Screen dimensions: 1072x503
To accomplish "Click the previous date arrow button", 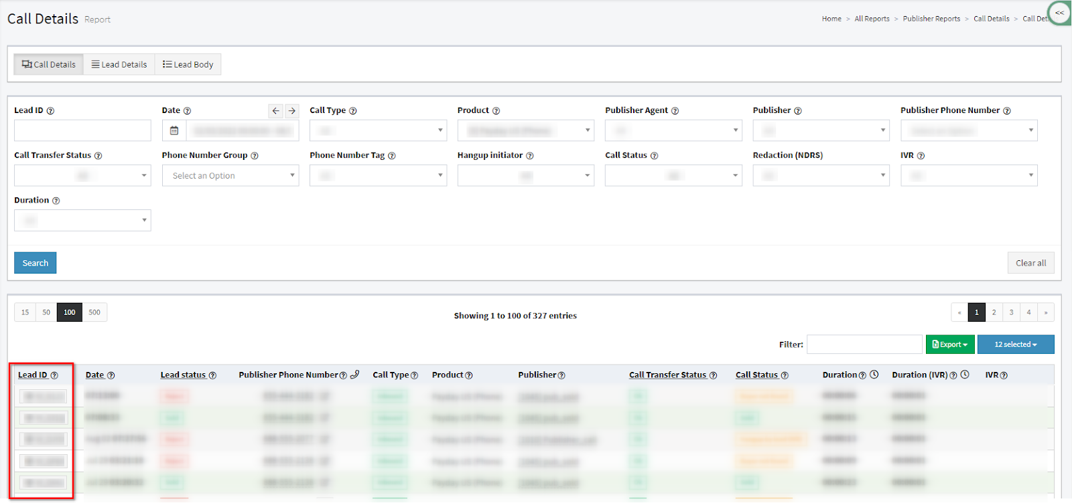I will [275, 111].
